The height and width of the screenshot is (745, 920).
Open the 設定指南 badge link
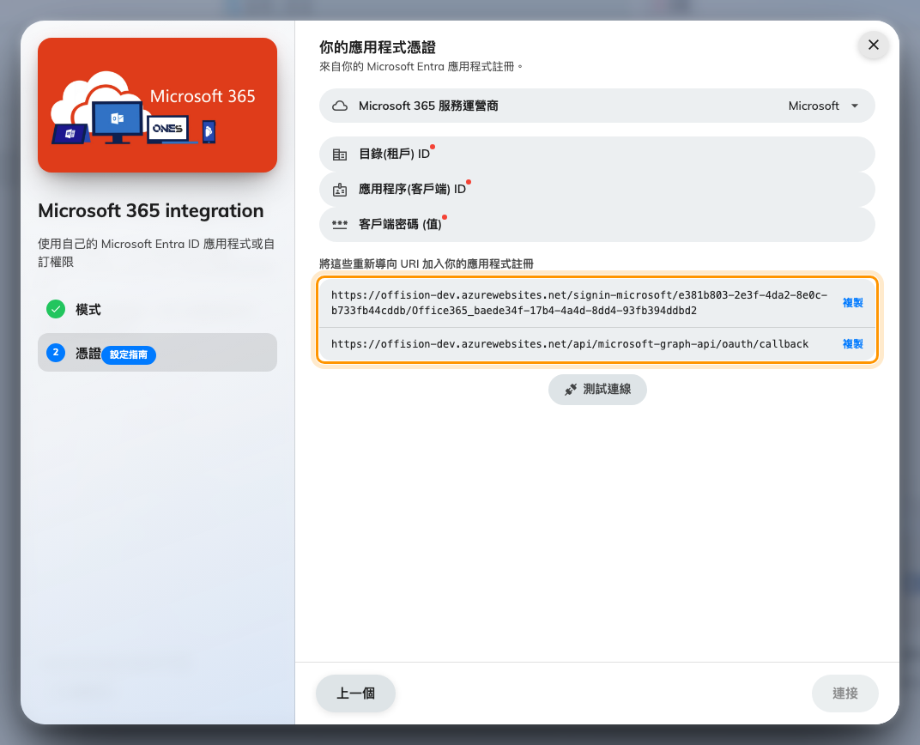(x=129, y=354)
